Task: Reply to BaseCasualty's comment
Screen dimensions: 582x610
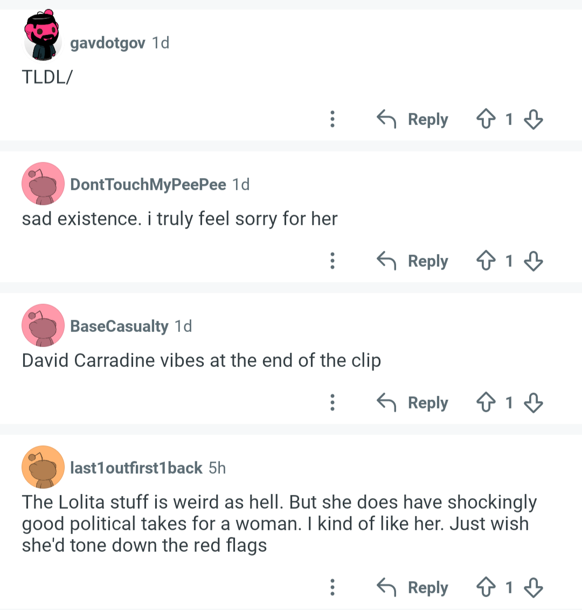Action: click(412, 402)
